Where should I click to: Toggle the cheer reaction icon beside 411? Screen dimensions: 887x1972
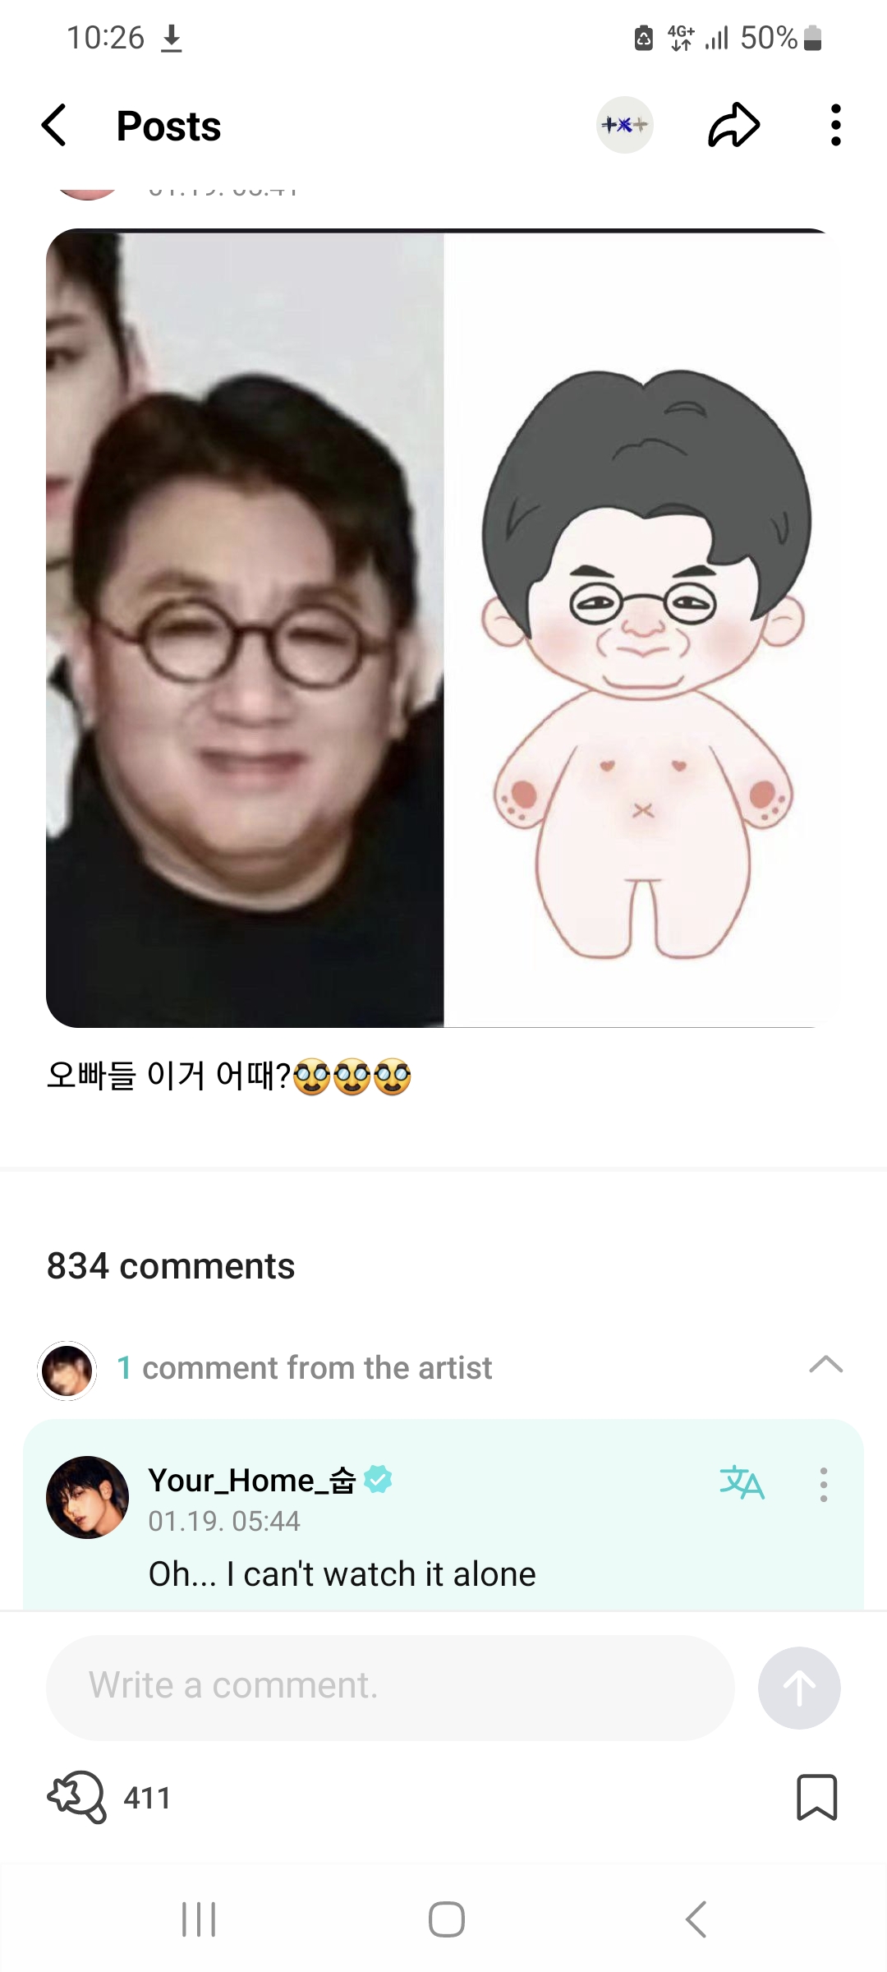click(x=77, y=1797)
